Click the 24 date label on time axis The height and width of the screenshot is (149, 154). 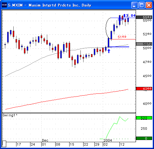click(33, 144)
